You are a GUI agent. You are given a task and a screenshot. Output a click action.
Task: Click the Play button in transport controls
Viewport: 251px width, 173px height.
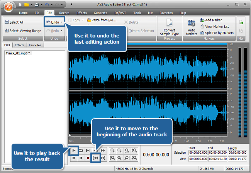pos(74,151)
